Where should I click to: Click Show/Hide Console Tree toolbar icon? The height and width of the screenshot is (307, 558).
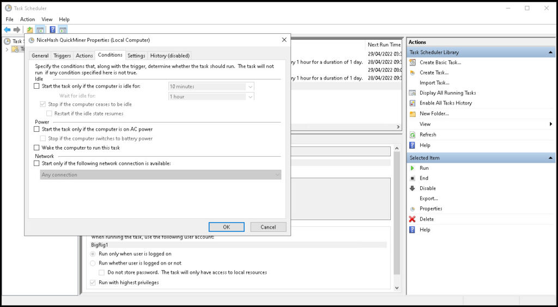pyautogui.click(x=40, y=30)
